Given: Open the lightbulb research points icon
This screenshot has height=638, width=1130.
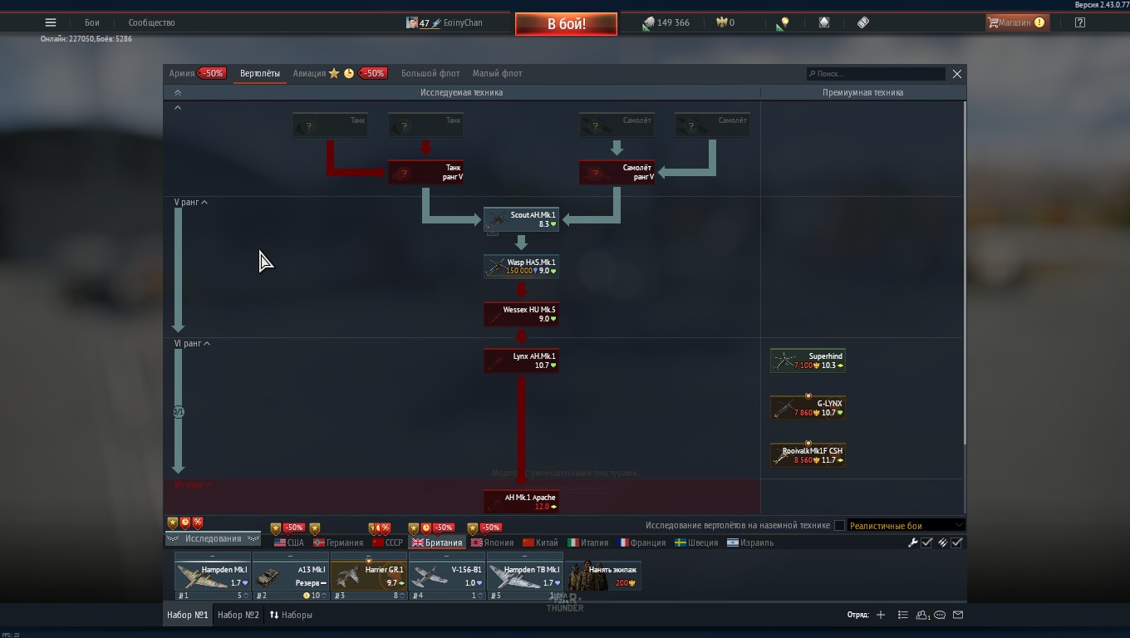Looking at the screenshot, I should click(x=784, y=23).
